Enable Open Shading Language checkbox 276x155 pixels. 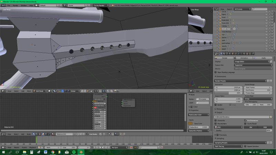[x=216, y=72]
